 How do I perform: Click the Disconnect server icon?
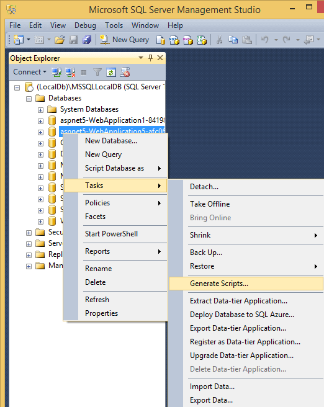tap(70, 73)
